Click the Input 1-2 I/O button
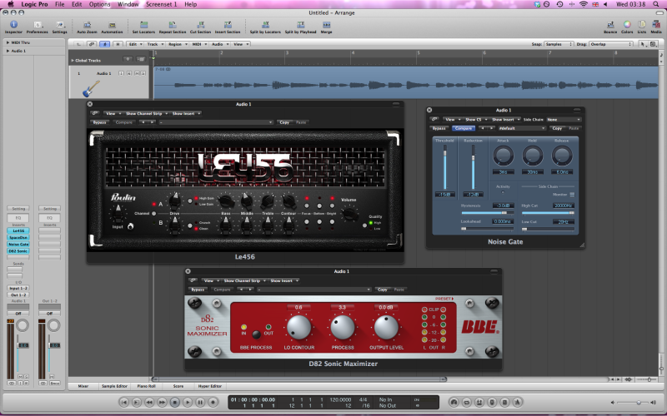 pyautogui.click(x=18, y=288)
